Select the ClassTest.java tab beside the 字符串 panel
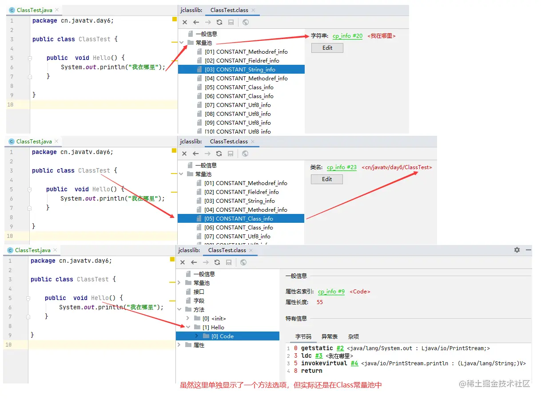Screen dimensions: 541x399 35,10
